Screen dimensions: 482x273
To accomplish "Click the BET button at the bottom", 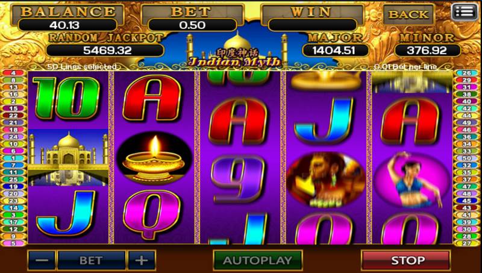I will [x=92, y=260].
